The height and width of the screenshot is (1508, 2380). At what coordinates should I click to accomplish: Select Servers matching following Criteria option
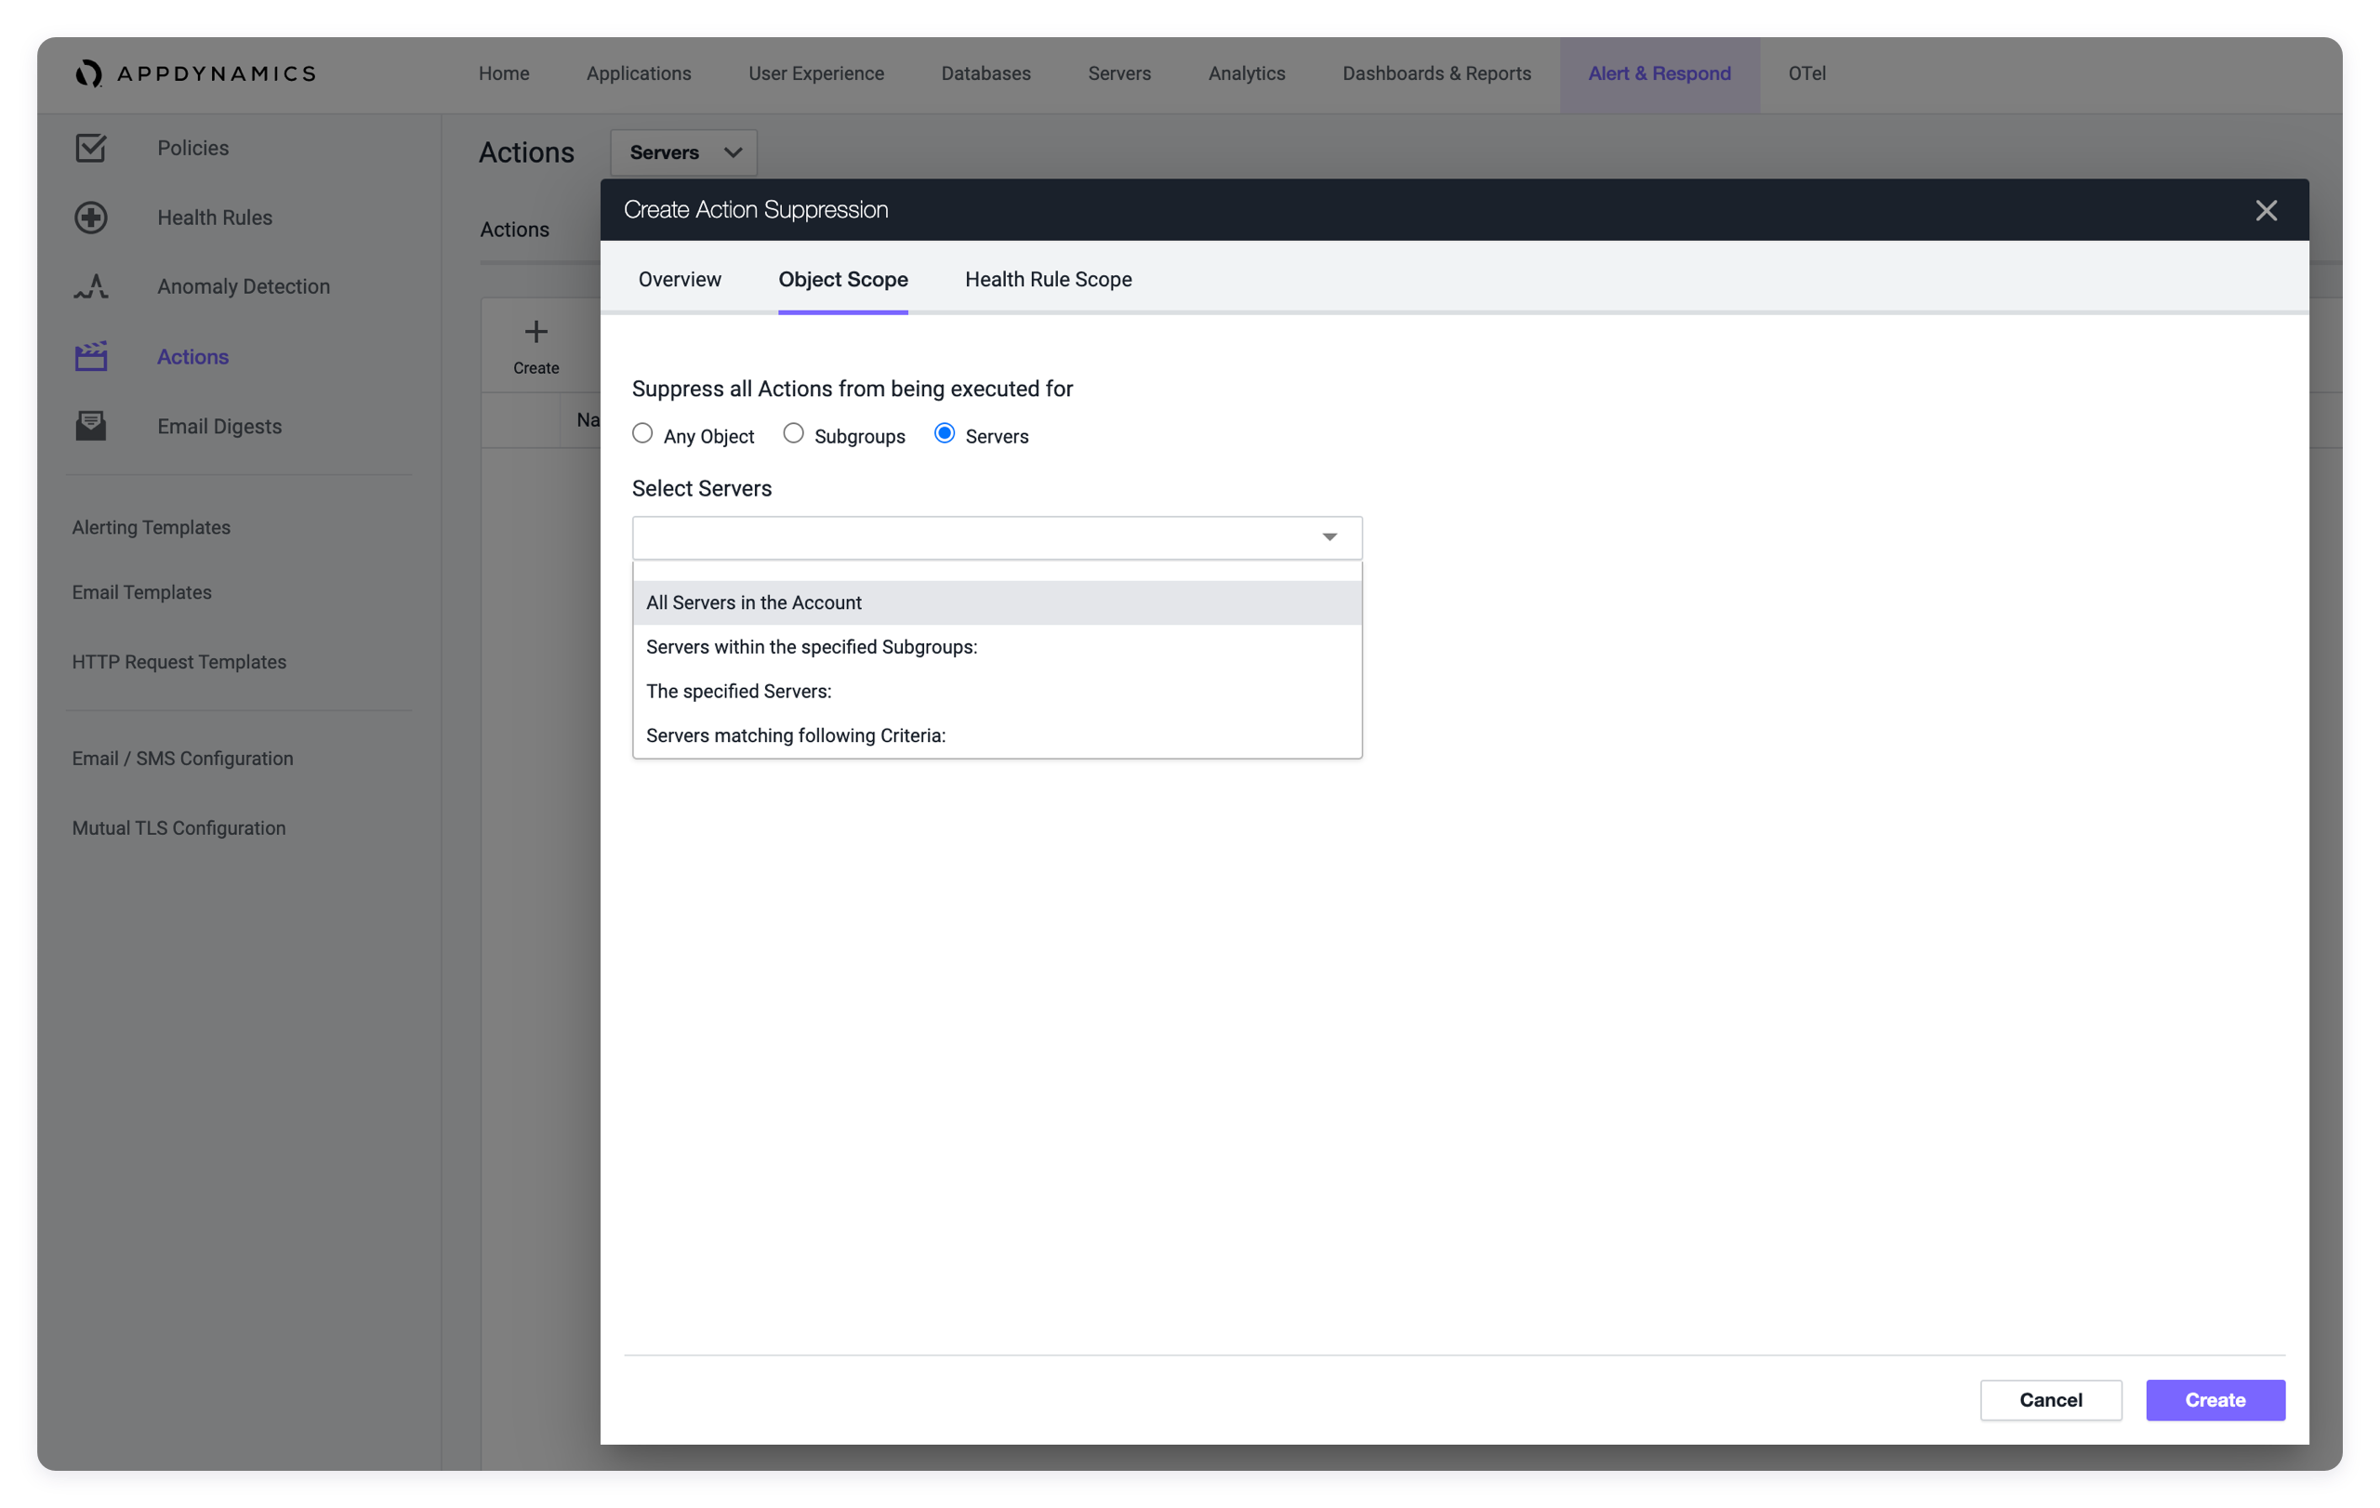[795, 734]
